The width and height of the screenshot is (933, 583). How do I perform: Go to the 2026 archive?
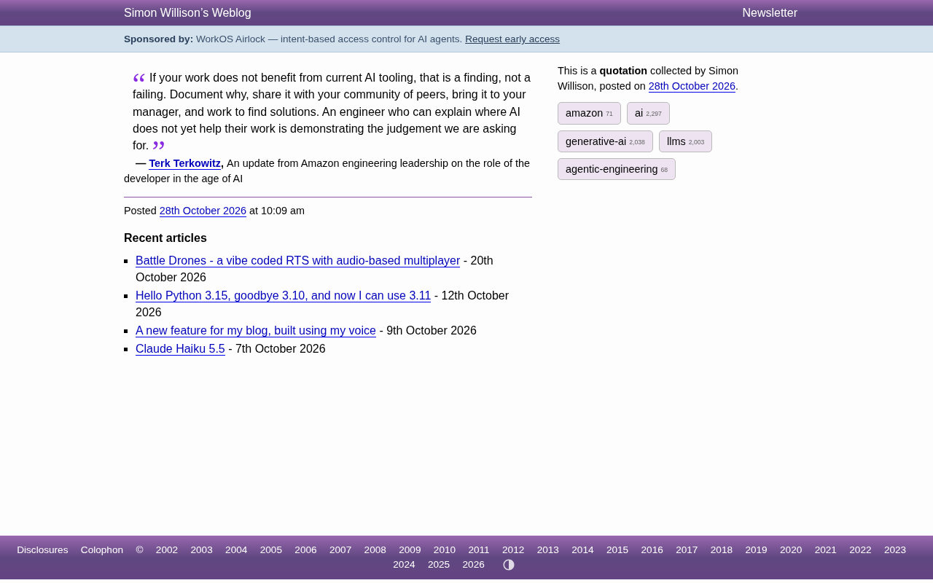474,565
